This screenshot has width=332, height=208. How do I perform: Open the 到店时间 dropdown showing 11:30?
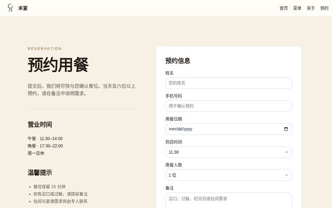coord(229,152)
